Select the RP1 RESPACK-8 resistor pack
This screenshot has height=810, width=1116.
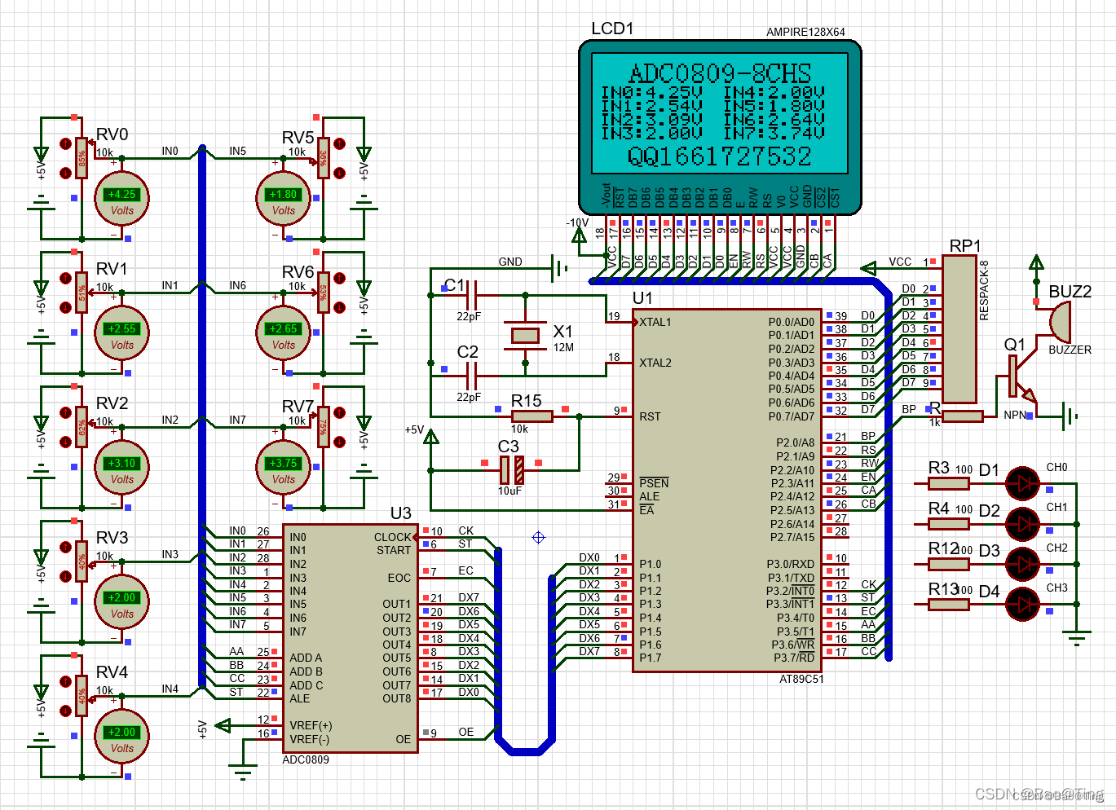tap(959, 328)
